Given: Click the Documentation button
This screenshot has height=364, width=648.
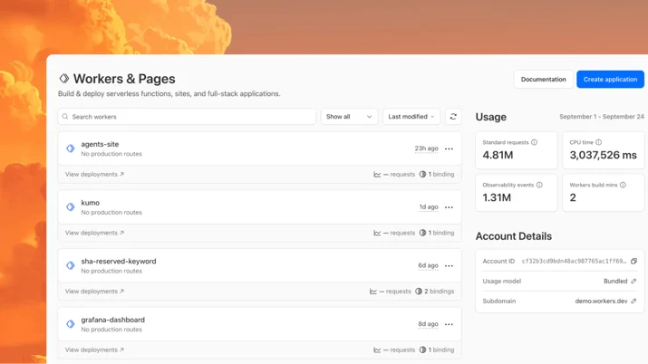Looking at the screenshot, I should pos(544,80).
